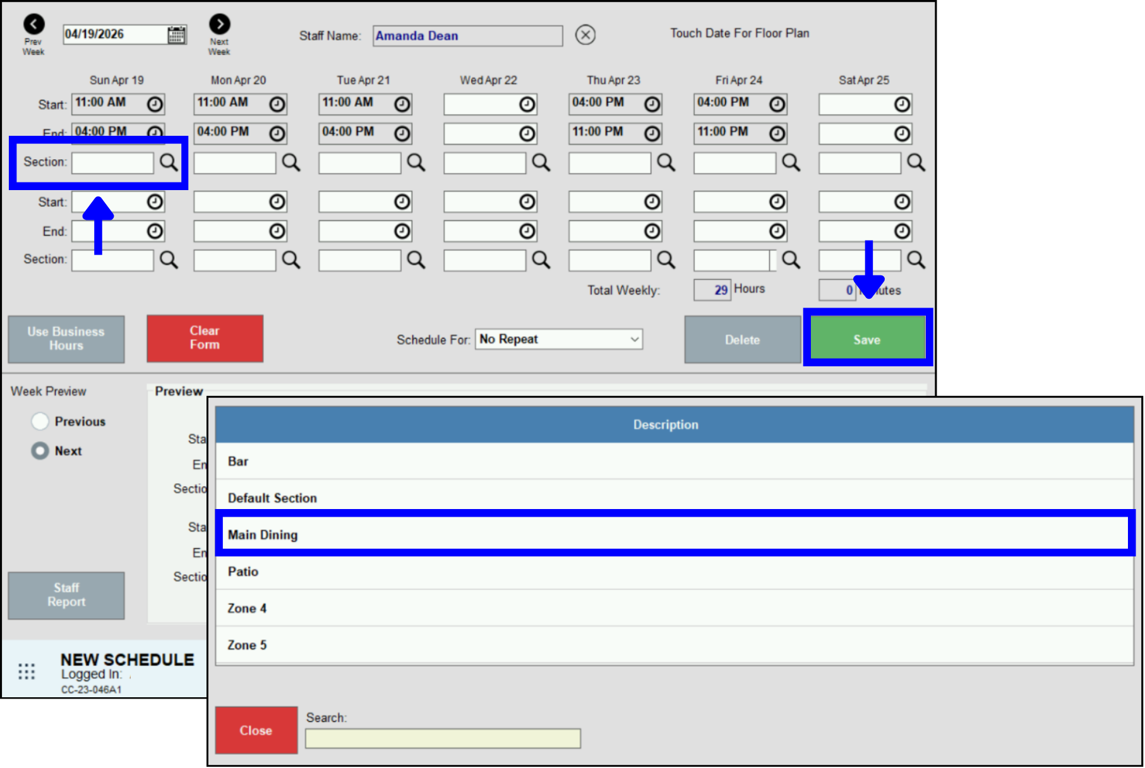
Task: Click inside the Search field
Action: click(x=441, y=738)
